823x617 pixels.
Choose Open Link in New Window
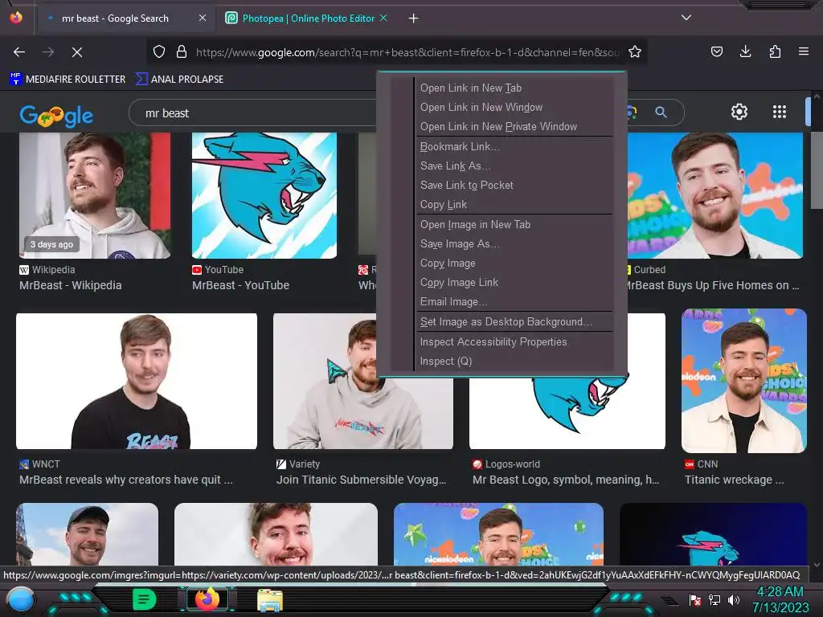tap(481, 108)
